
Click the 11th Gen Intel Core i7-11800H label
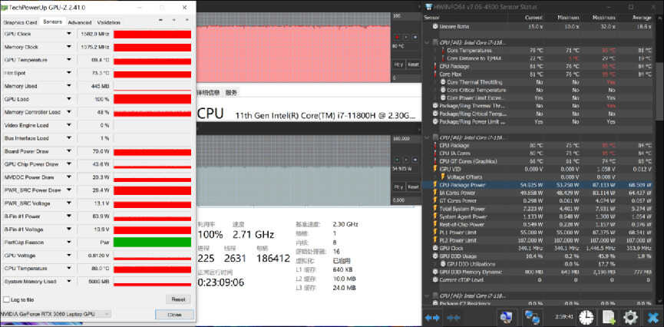[325, 115]
